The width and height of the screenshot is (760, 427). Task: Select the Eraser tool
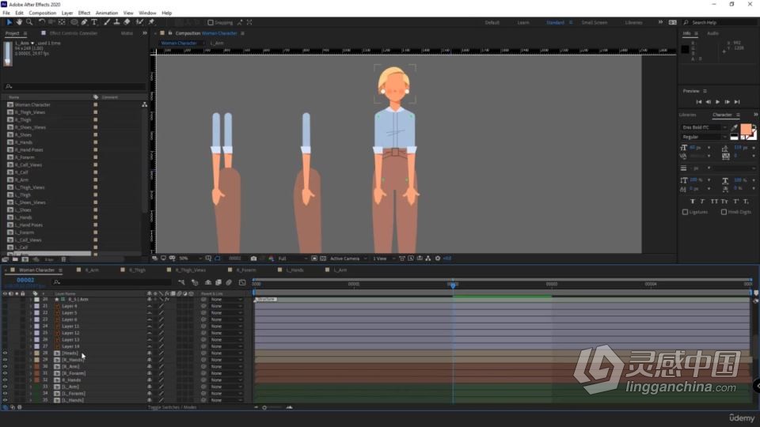pyautogui.click(x=127, y=22)
